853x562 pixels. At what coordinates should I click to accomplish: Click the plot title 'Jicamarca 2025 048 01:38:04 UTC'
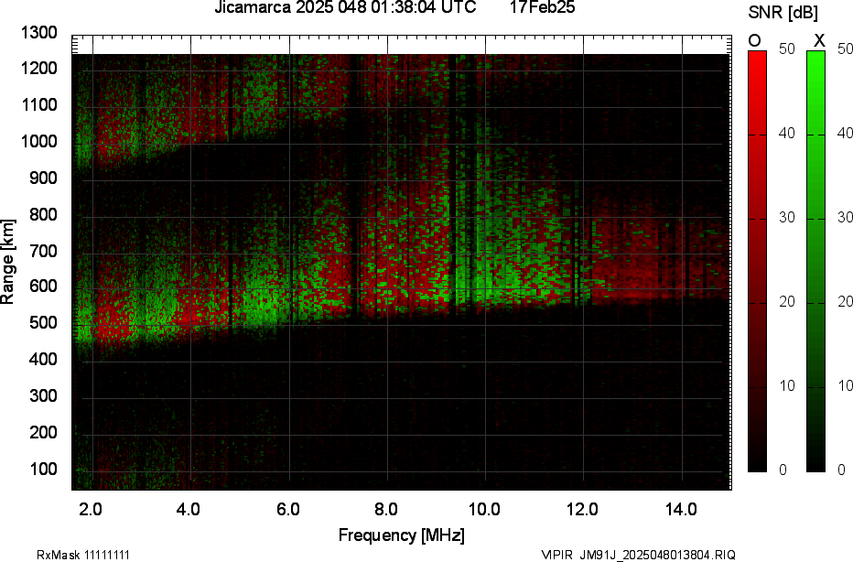(345, 7)
